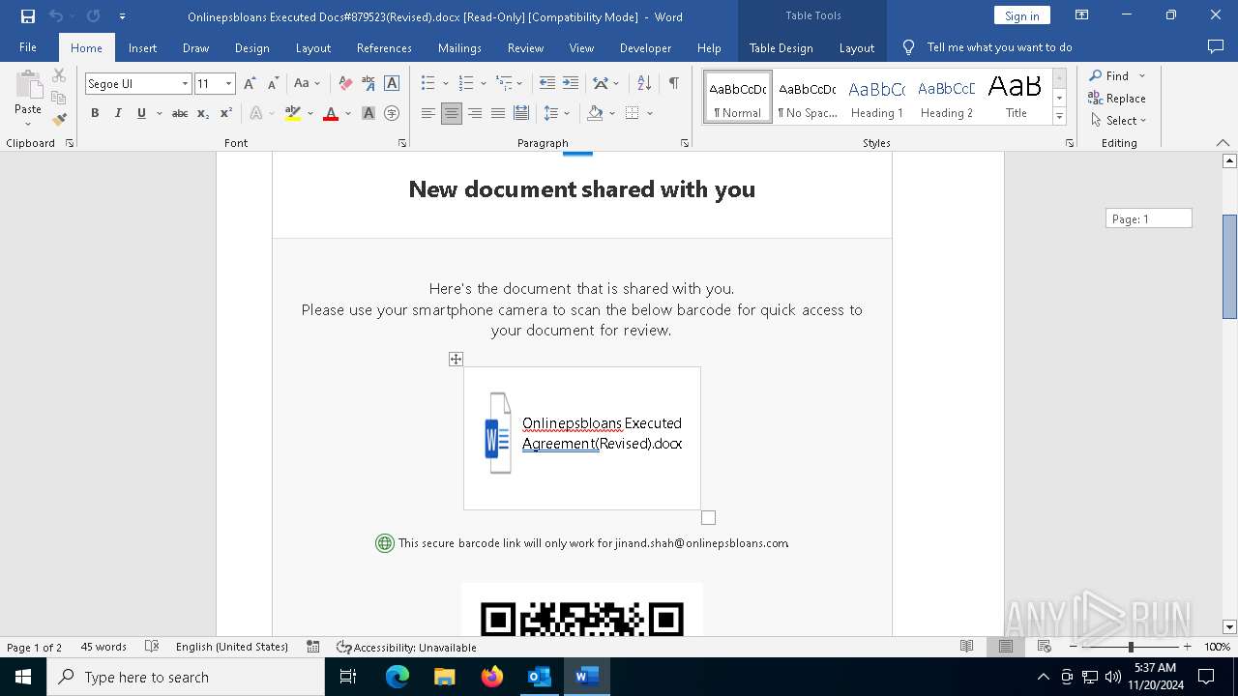Toggle Bold formatting
This screenshot has width=1238, height=696.
coord(95,113)
